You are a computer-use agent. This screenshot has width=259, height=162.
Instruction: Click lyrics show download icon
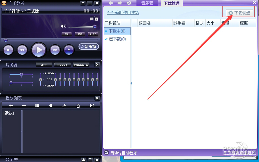point(83,160)
